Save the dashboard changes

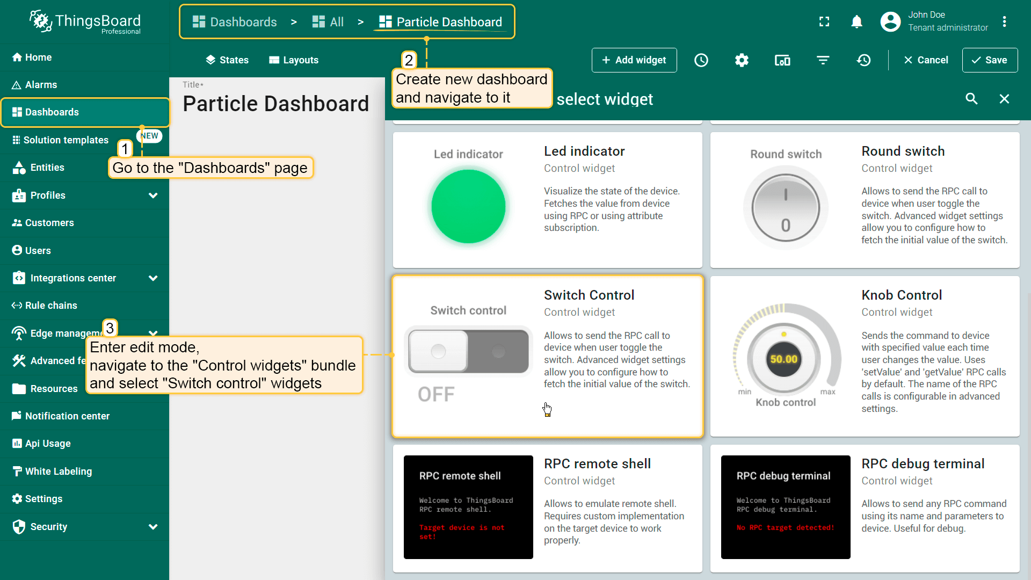tap(990, 60)
